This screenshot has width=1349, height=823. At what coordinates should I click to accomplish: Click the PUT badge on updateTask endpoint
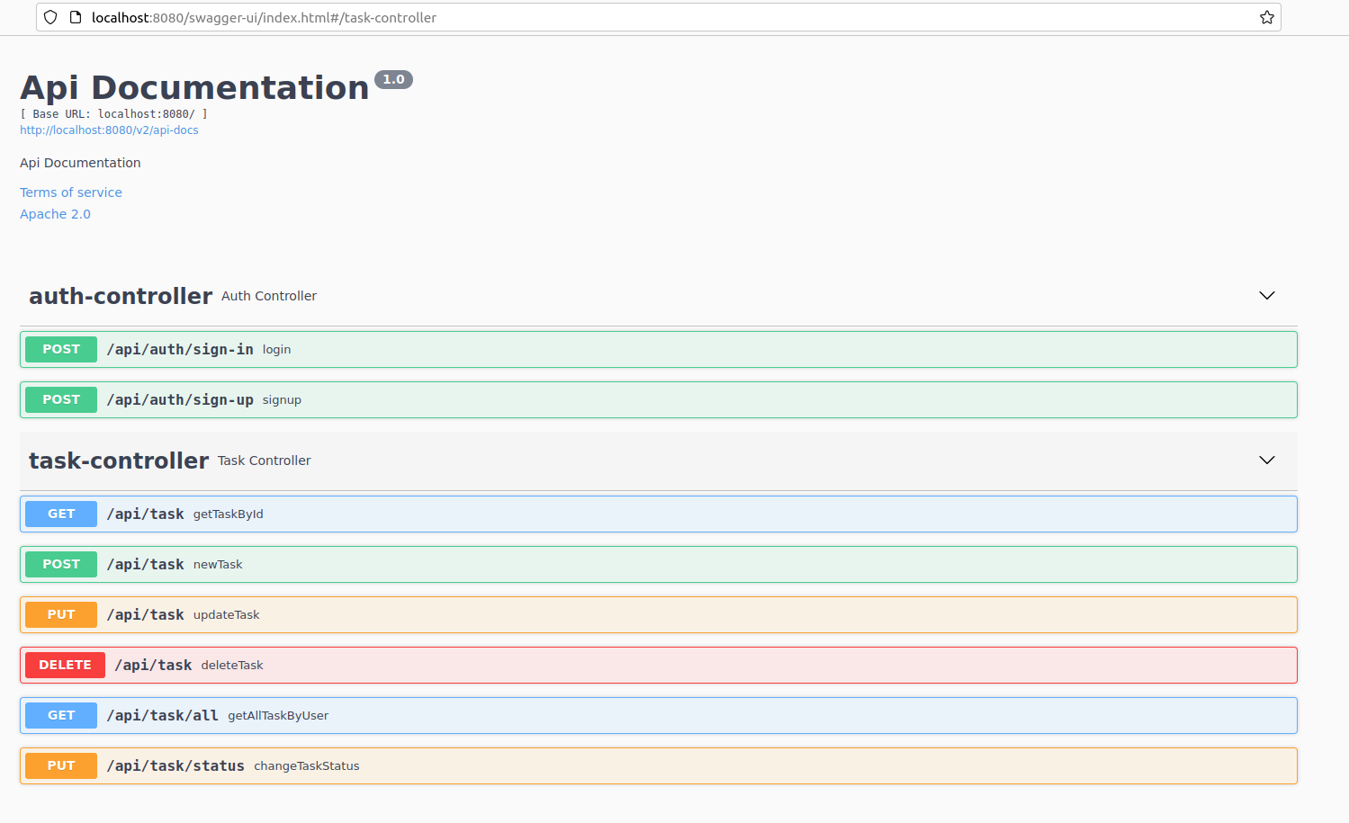coord(60,614)
